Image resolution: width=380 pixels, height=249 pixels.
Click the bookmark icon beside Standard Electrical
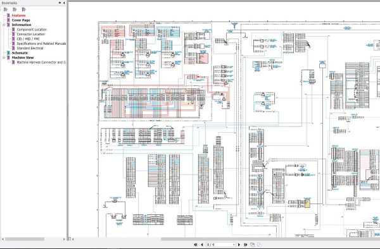13,49
